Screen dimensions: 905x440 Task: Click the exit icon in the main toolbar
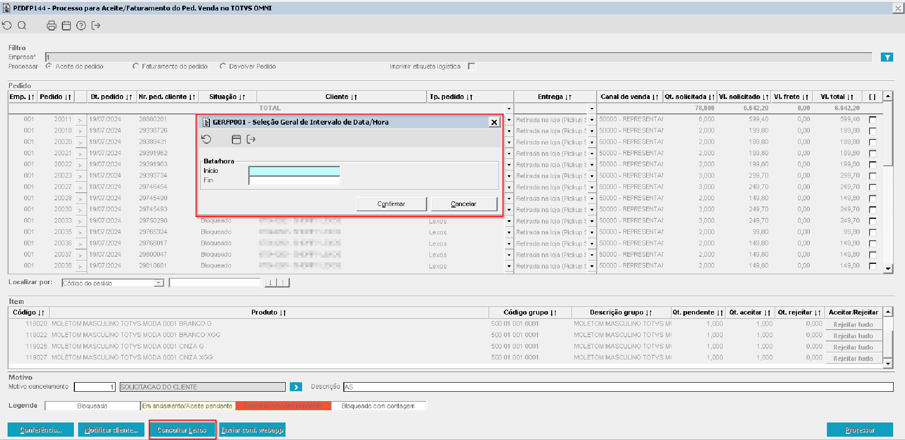(96, 26)
